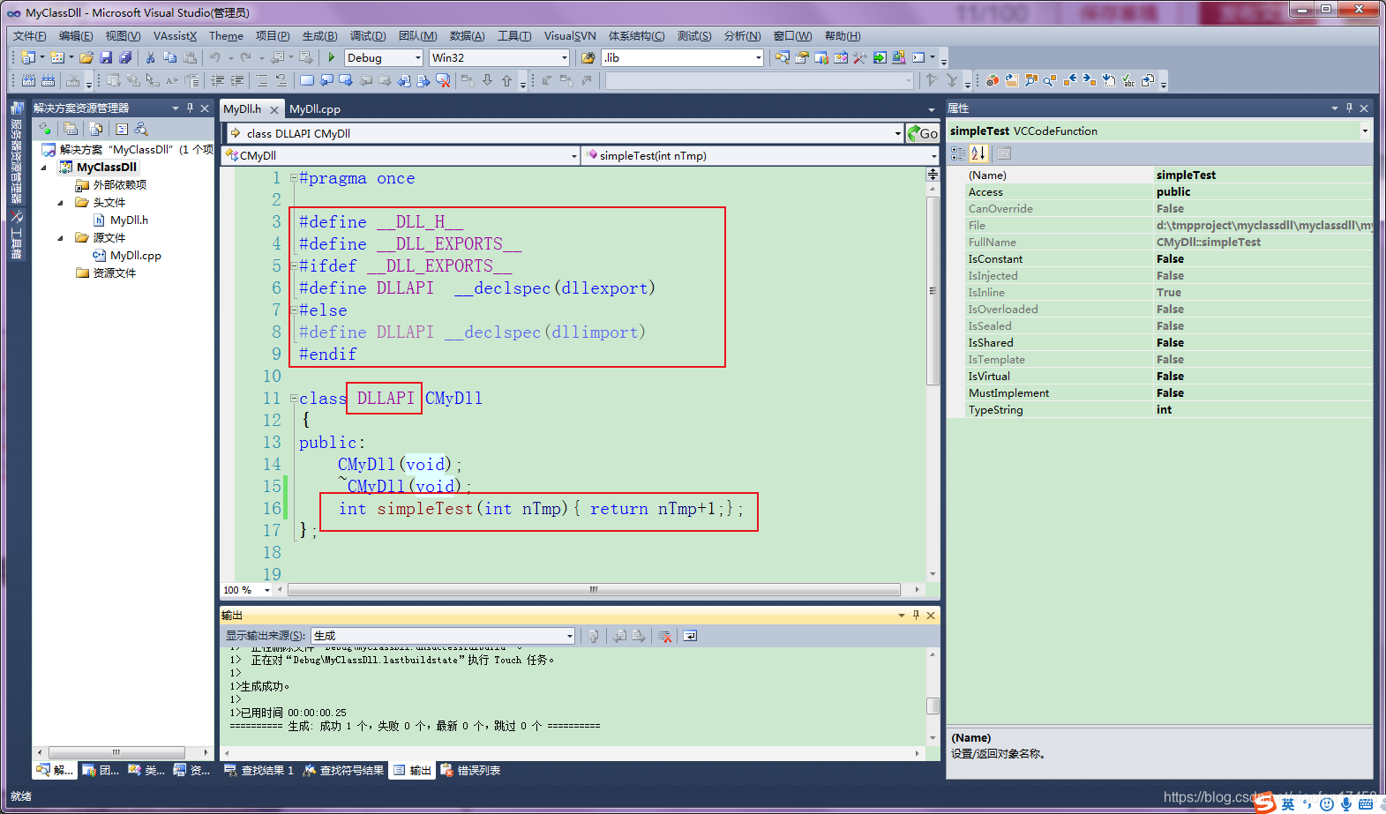This screenshot has width=1386, height=814.
Task: Collapse the 头文件 folder node
Action: 61,203
